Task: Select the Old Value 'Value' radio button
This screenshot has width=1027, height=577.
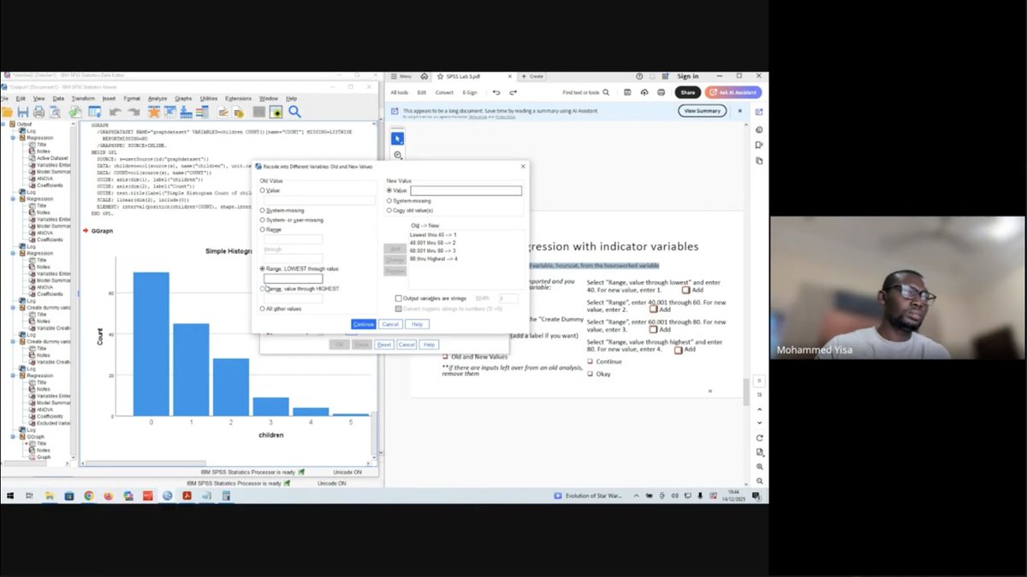Action: tap(263, 191)
